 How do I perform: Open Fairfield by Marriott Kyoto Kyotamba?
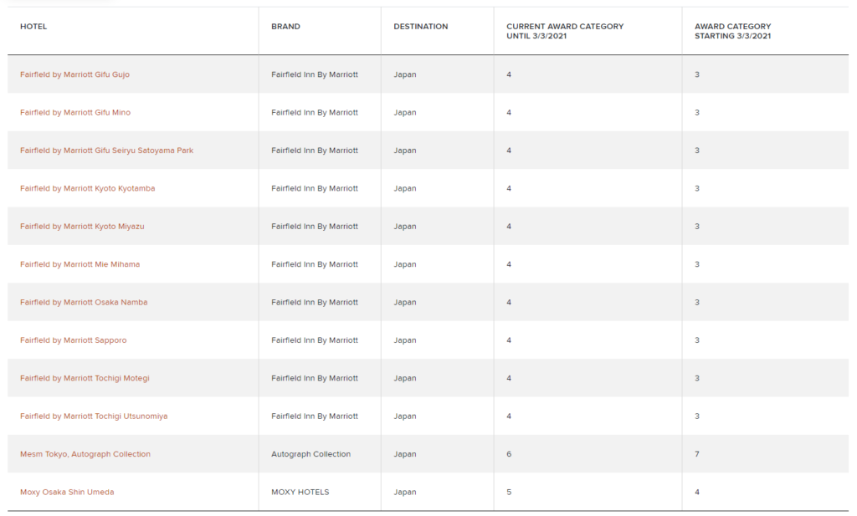pos(87,189)
